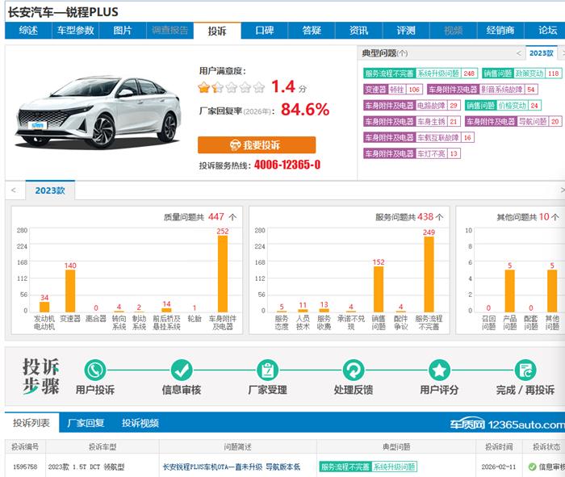This screenshot has height=477, width=565.
Task: Click the 信息审核 checkmark step icon
Action: tap(182, 370)
